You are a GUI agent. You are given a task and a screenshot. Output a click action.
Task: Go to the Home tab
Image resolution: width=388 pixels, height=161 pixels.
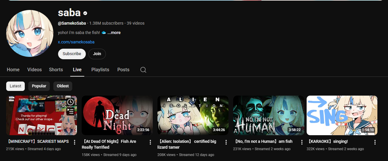pos(13,70)
